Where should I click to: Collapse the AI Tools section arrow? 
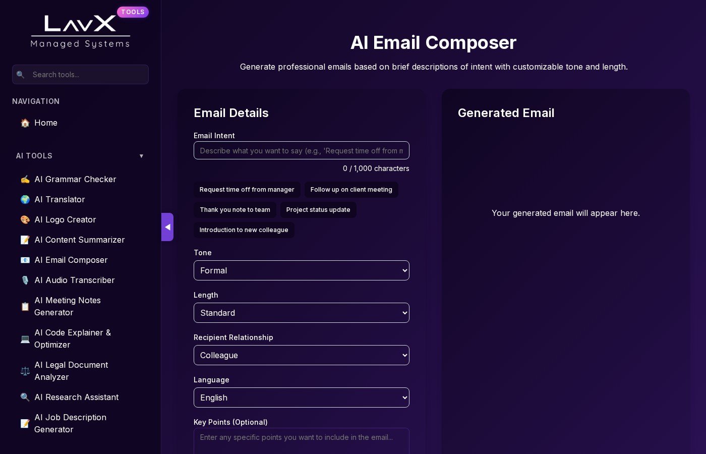pyautogui.click(x=141, y=156)
